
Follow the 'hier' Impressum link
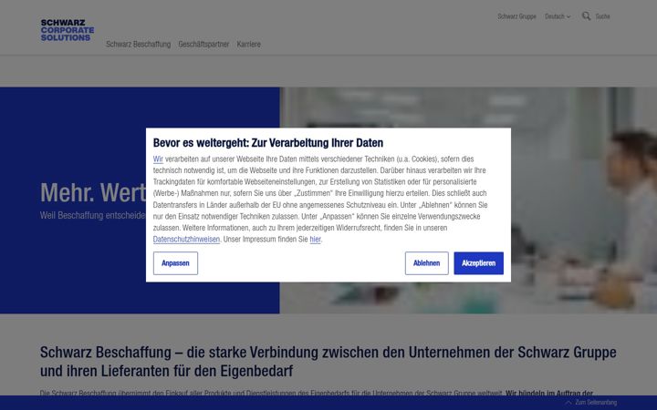click(315, 240)
